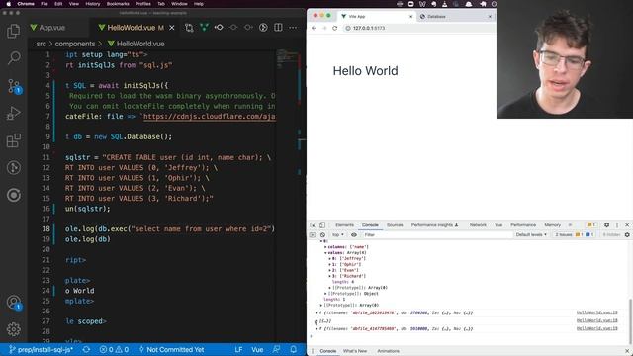633x356 pixels.
Task: Close the DevTools panel
Action: point(627,224)
